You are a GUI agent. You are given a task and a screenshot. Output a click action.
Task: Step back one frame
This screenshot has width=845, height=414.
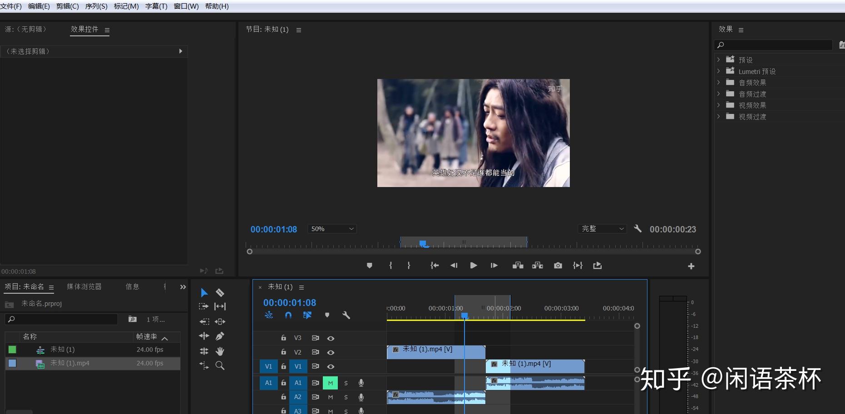pyautogui.click(x=454, y=266)
